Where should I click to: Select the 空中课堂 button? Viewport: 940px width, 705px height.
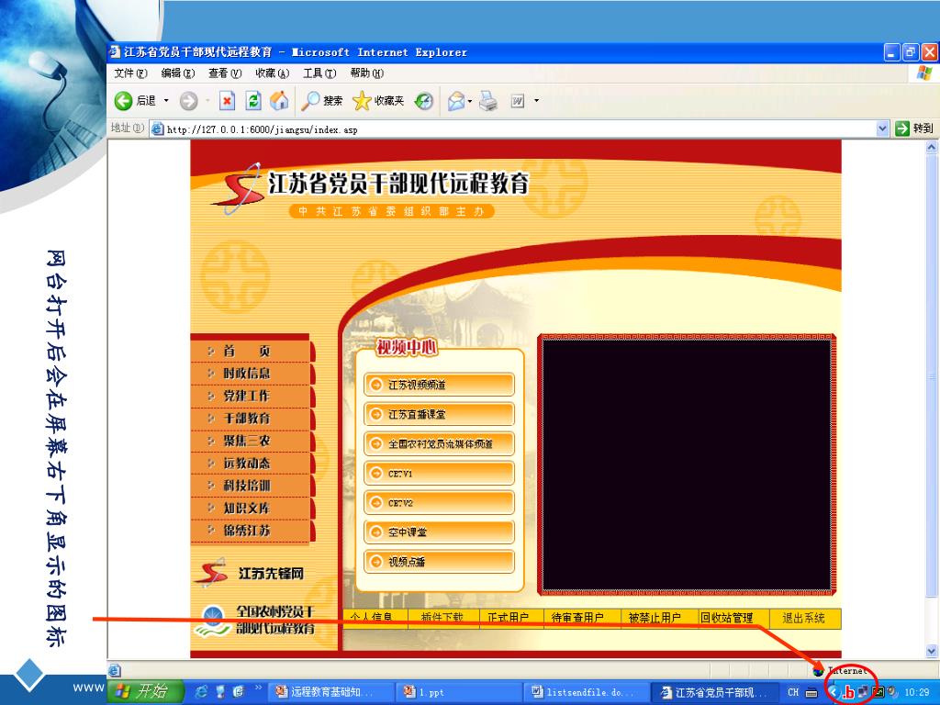(439, 532)
